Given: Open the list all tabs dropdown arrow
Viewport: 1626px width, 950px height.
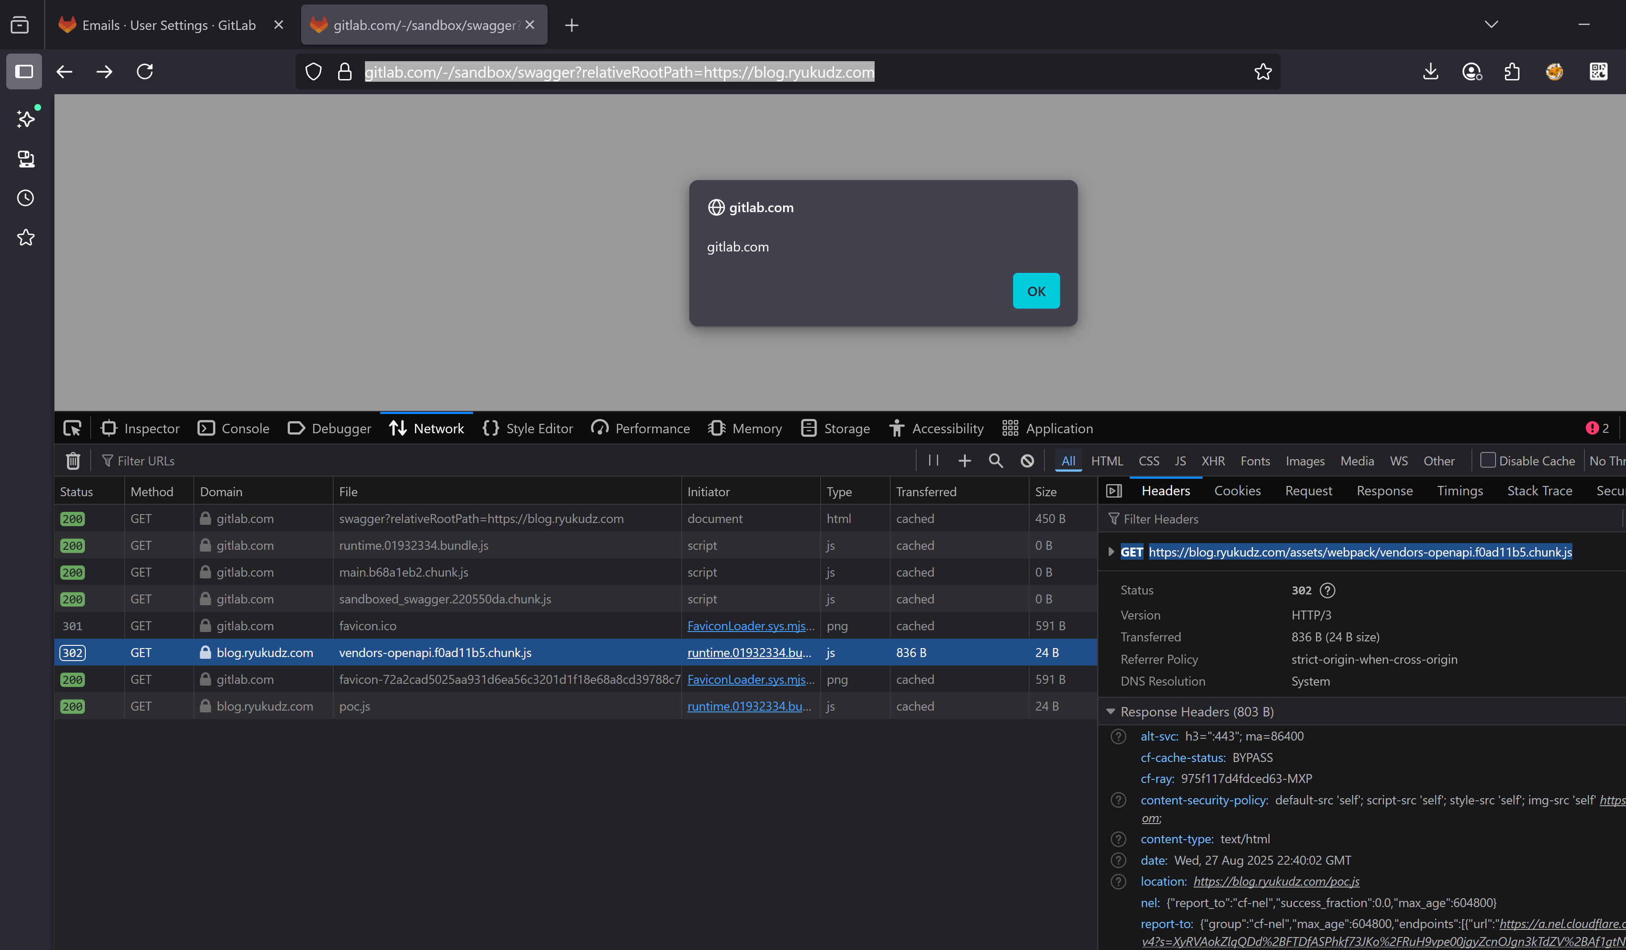Looking at the screenshot, I should pos(1491,25).
